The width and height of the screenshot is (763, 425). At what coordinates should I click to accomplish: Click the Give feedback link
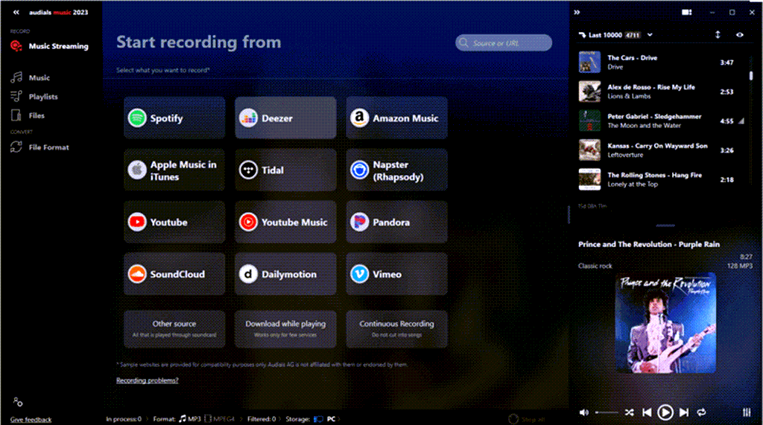31,420
